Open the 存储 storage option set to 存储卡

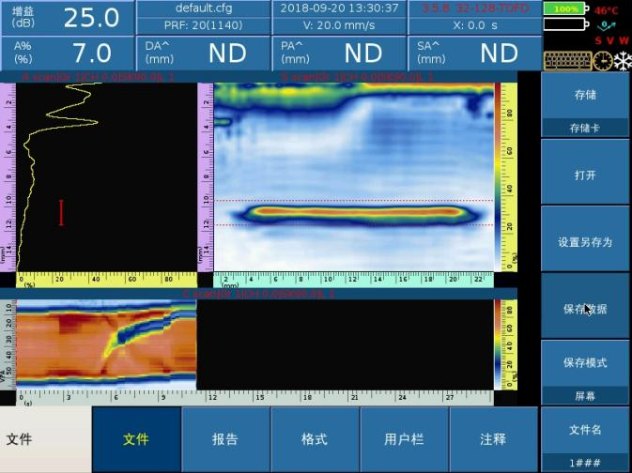coord(585,105)
